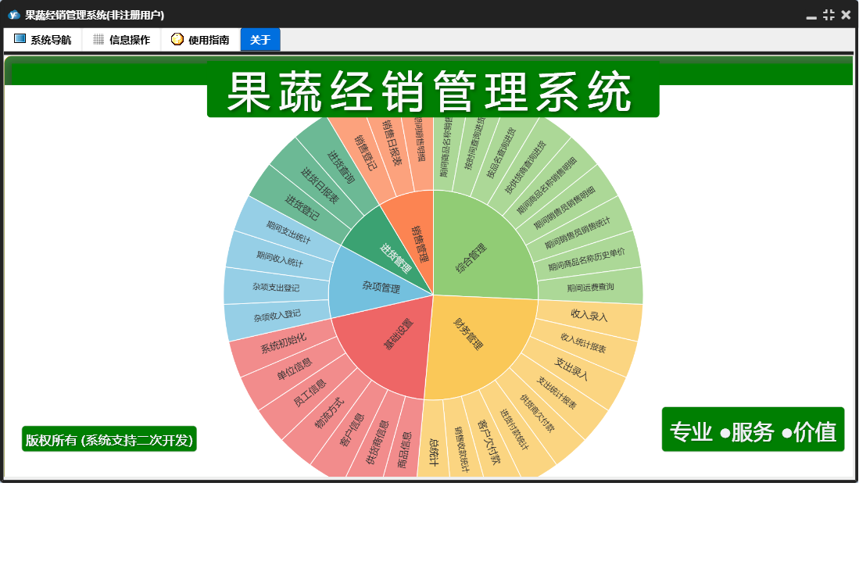Open the 进货日报表 segment
Screen dimensions: 859x565
click(320, 185)
